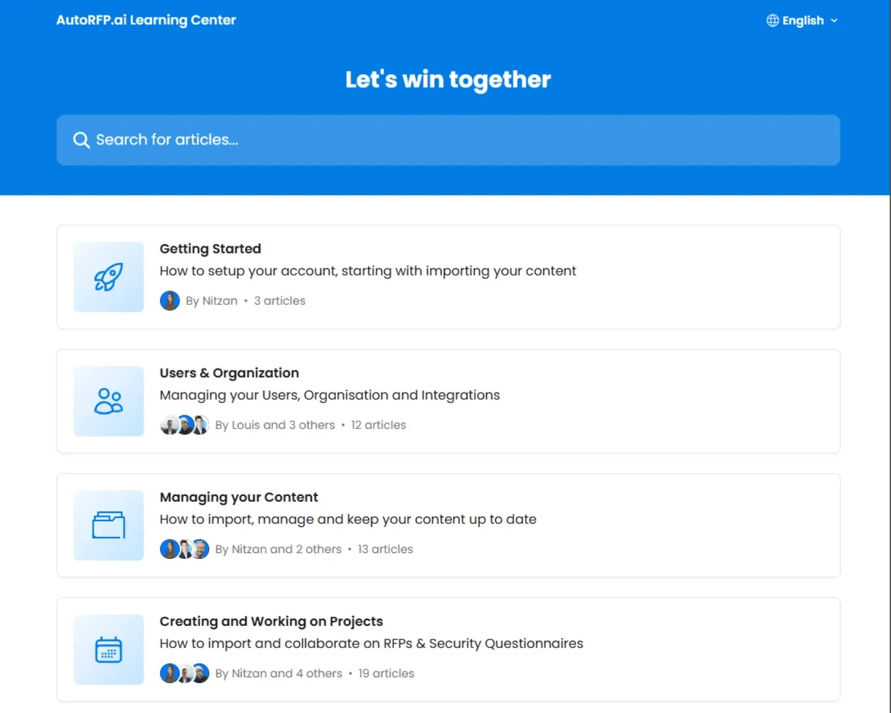The height and width of the screenshot is (713, 891).
Task: Open the Managing your Content collection
Action: tap(448, 525)
